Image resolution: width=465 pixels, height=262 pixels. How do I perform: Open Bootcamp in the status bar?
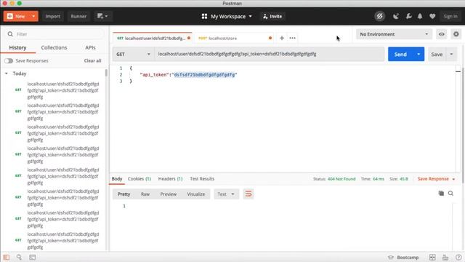[x=403, y=258]
